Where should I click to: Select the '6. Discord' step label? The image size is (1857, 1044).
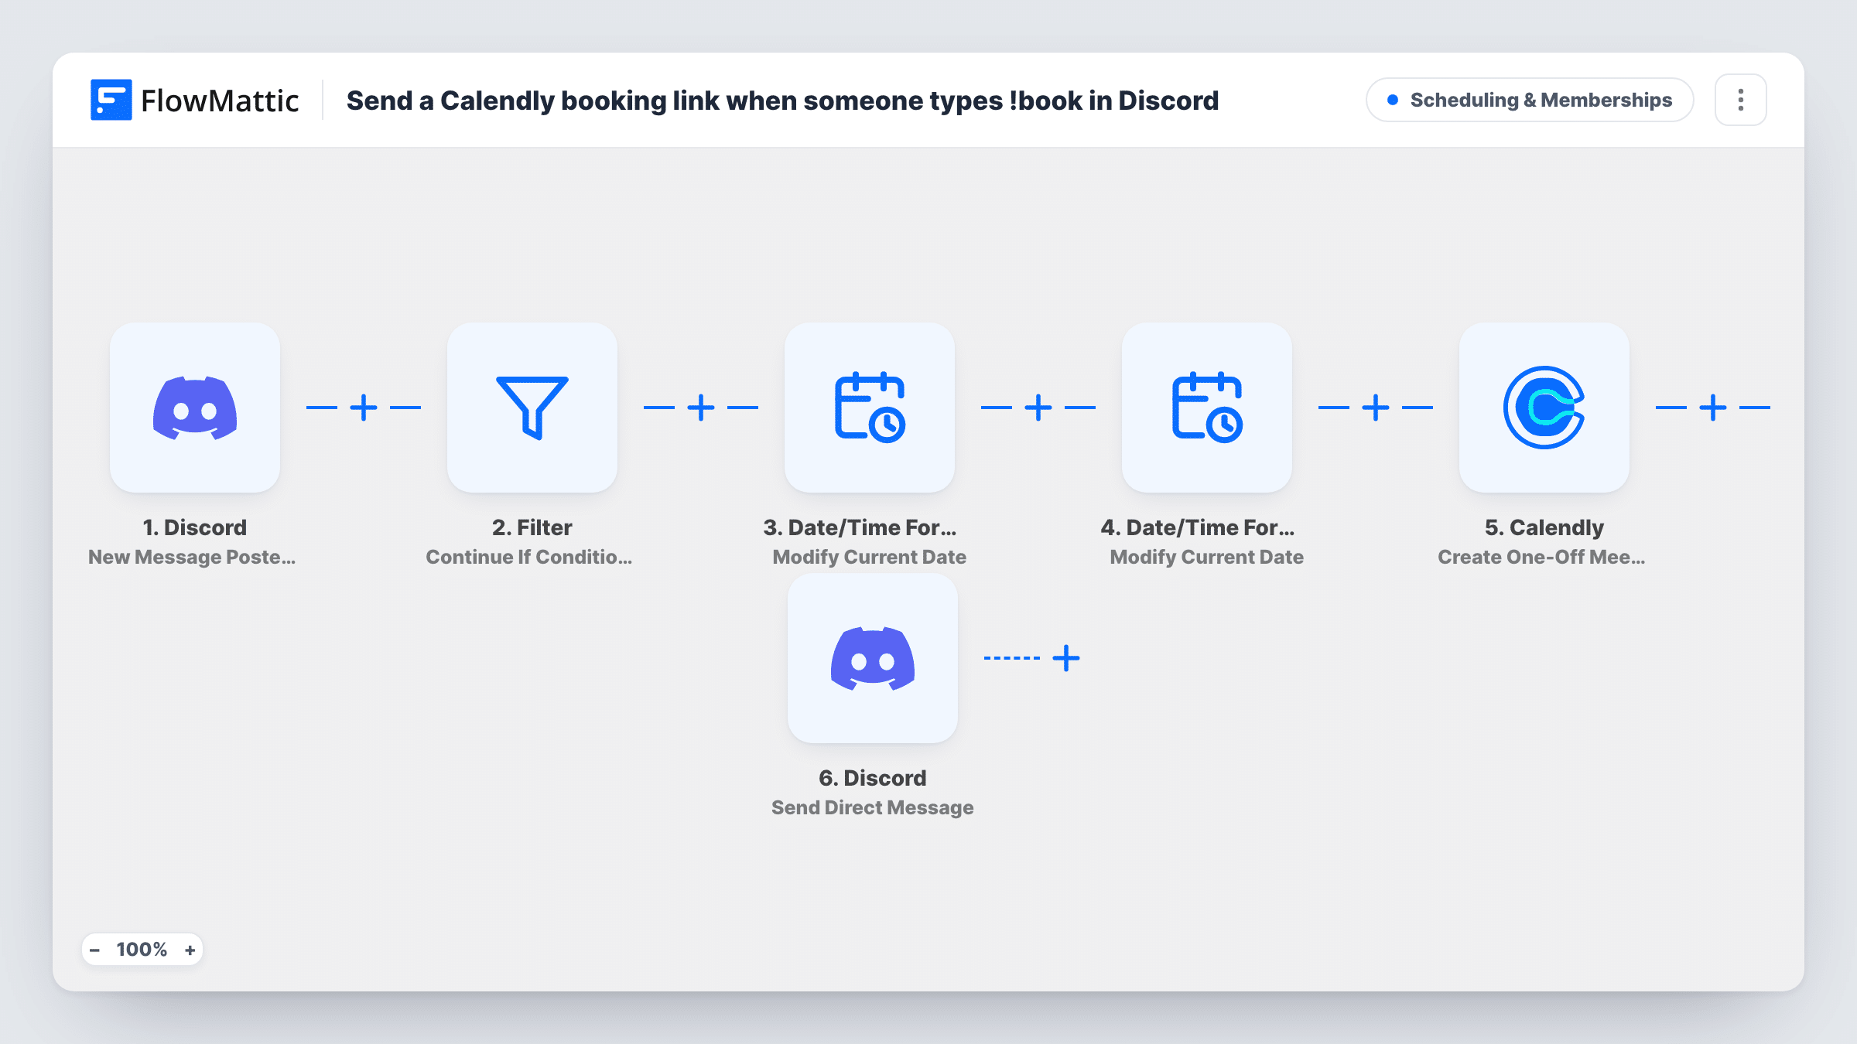tap(873, 778)
